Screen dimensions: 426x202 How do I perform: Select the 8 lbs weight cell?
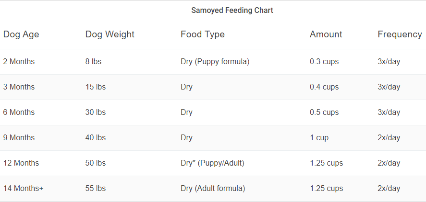(93, 62)
